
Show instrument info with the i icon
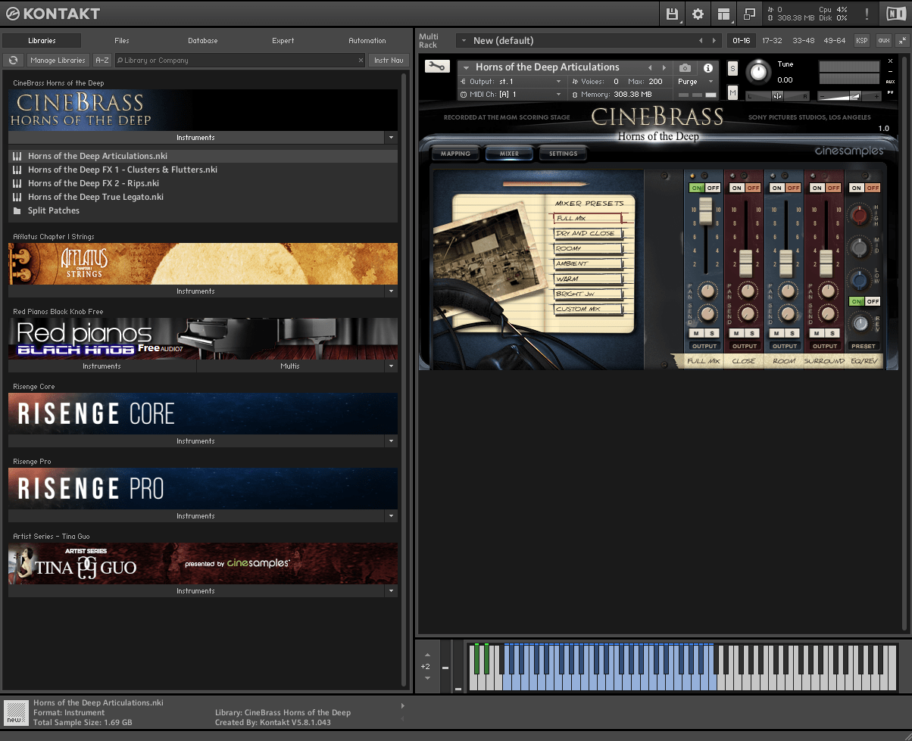pos(708,67)
